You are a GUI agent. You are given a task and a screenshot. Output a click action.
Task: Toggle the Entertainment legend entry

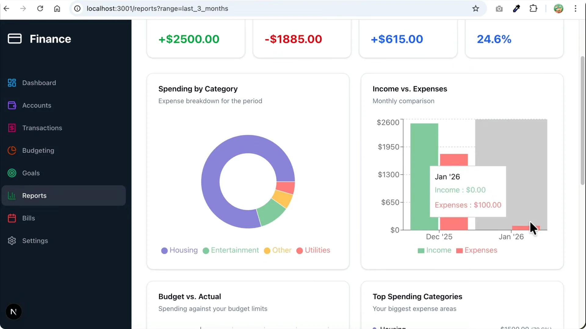(x=231, y=250)
